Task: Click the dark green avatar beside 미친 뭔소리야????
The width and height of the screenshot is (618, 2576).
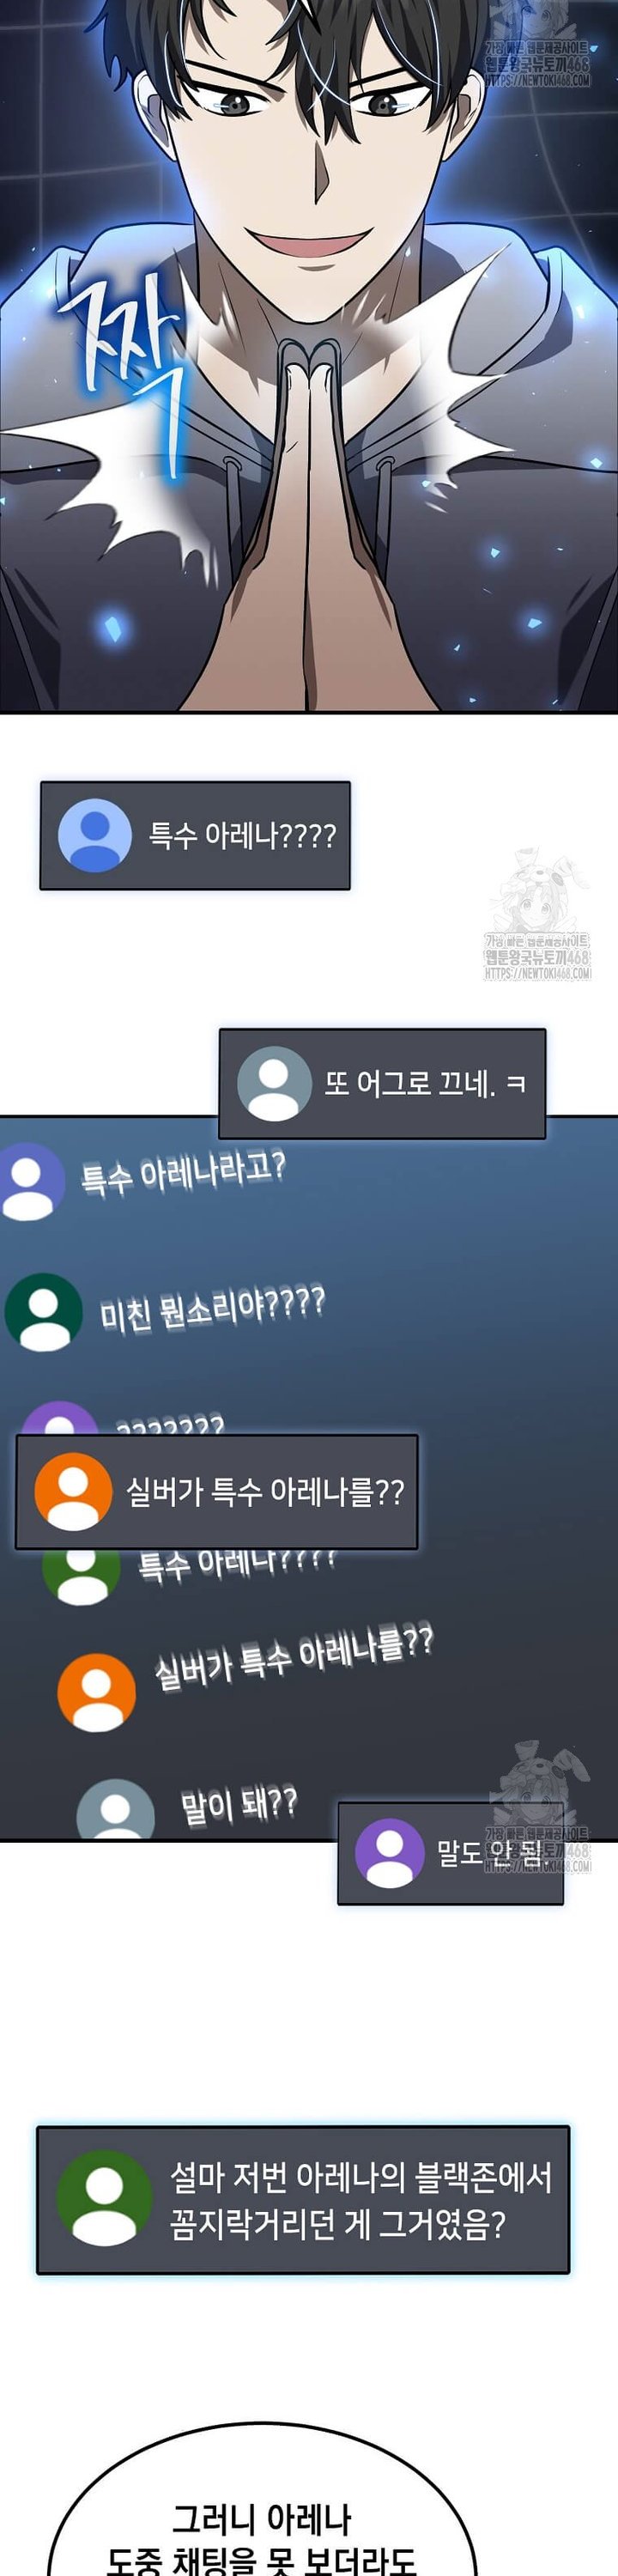Action: [x=43, y=1312]
